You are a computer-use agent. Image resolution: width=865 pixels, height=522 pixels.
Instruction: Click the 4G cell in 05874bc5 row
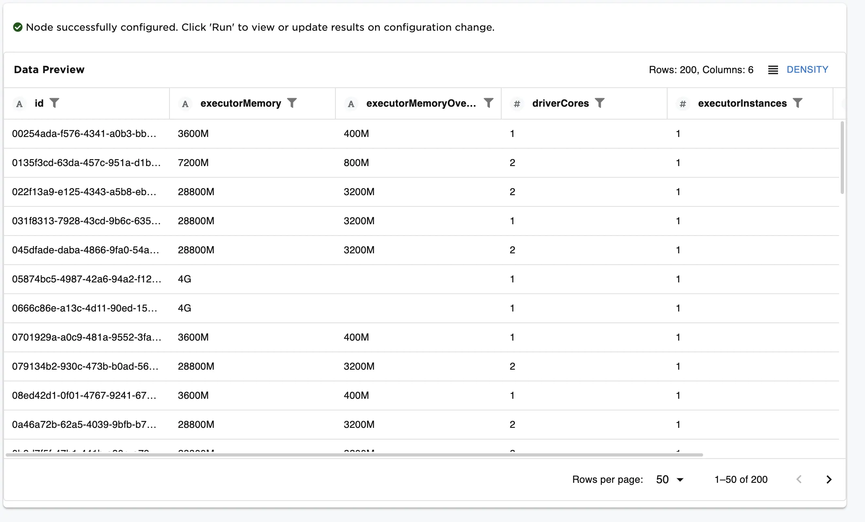point(184,279)
